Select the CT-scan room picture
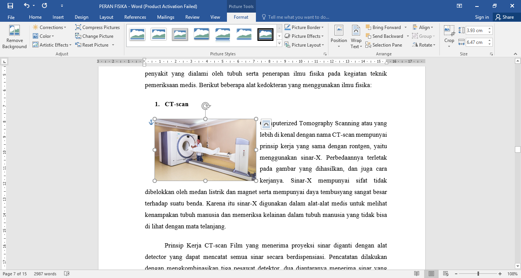This screenshot has width=521, height=278. pyautogui.click(x=205, y=150)
